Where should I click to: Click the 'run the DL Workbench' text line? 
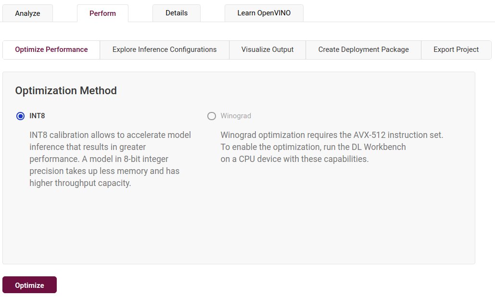313,147
